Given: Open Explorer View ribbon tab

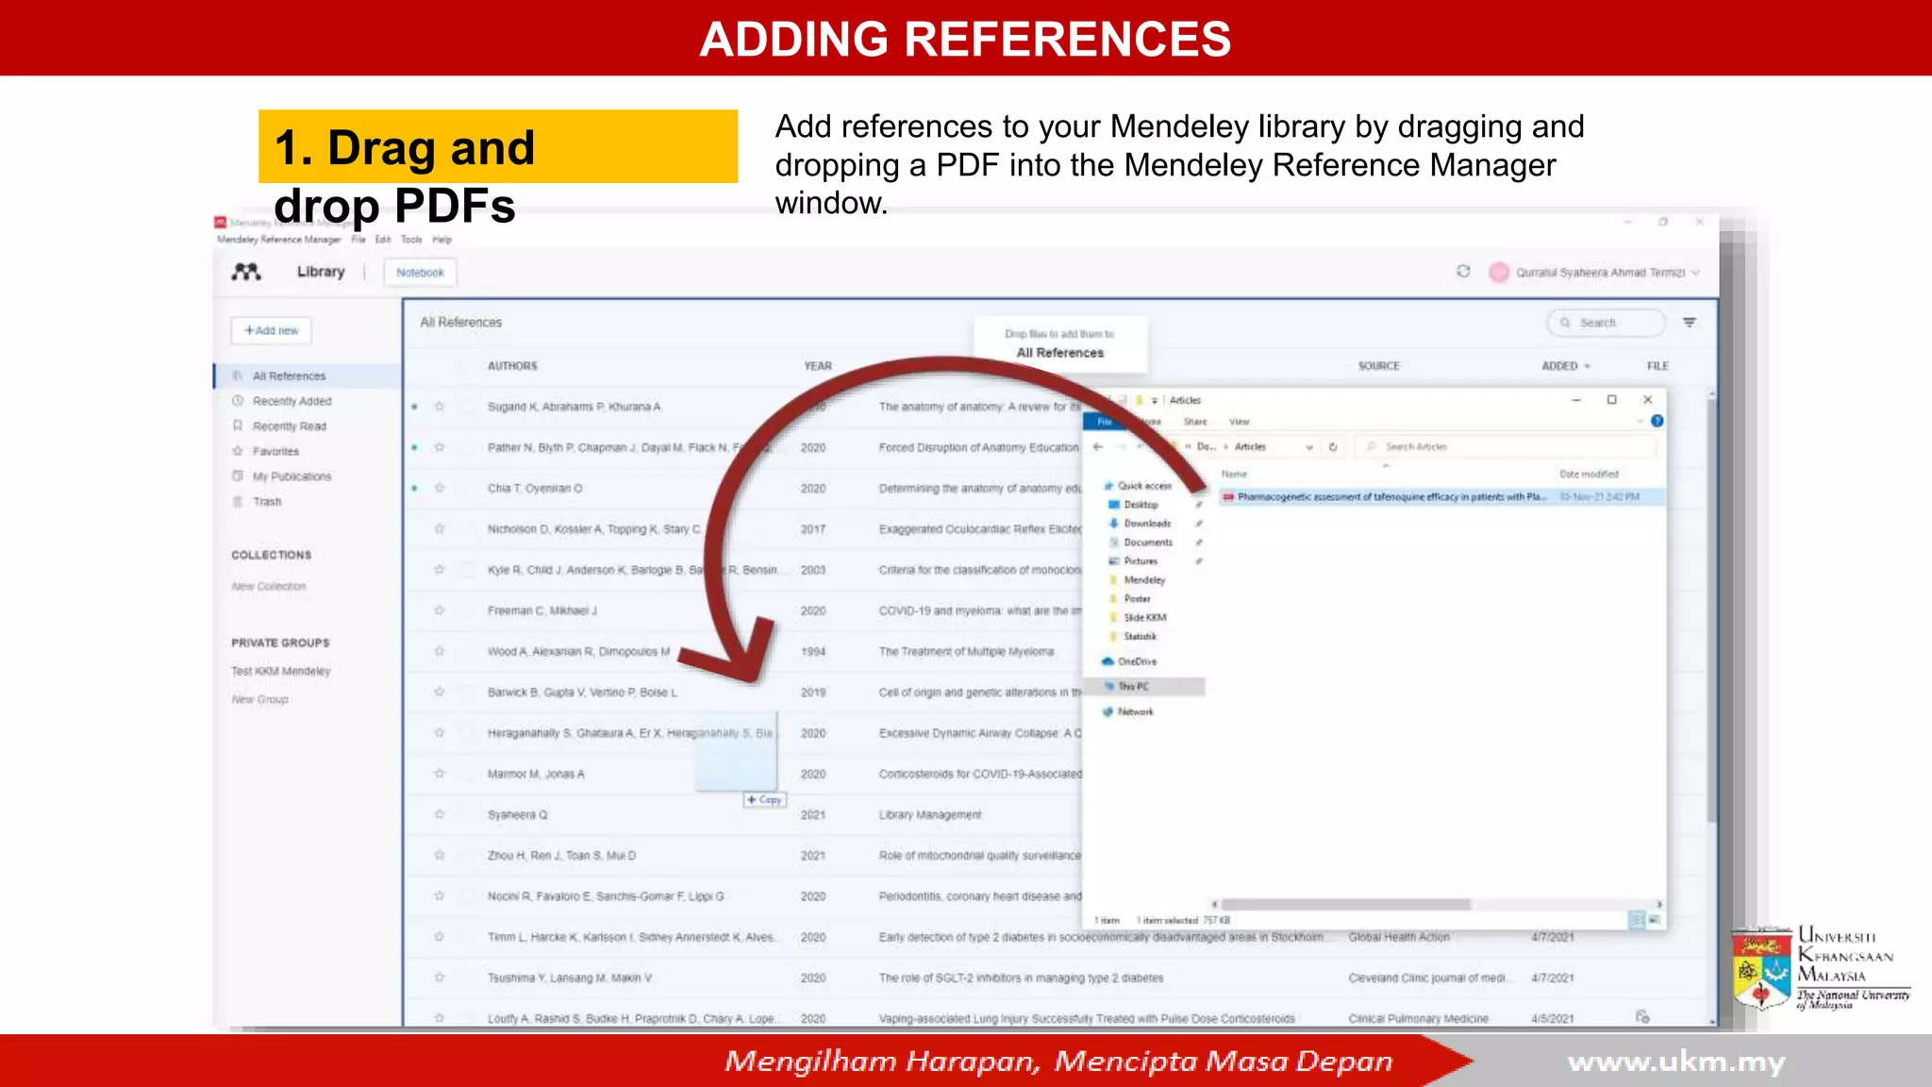Looking at the screenshot, I should coord(1240,422).
